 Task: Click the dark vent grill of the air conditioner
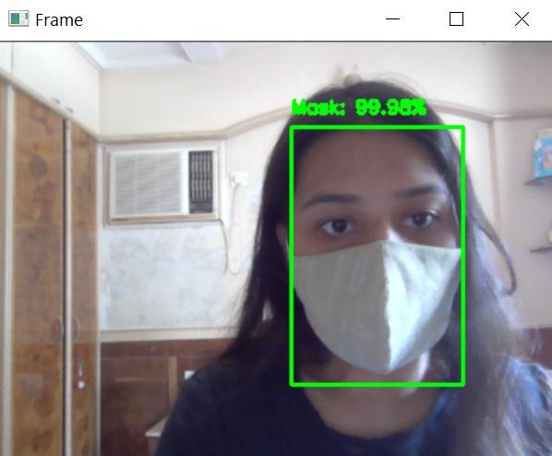(201, 182)
